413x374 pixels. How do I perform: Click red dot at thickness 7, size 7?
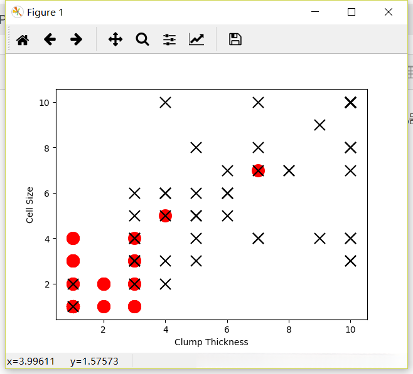pyautogui.click(x=258, y=171)
